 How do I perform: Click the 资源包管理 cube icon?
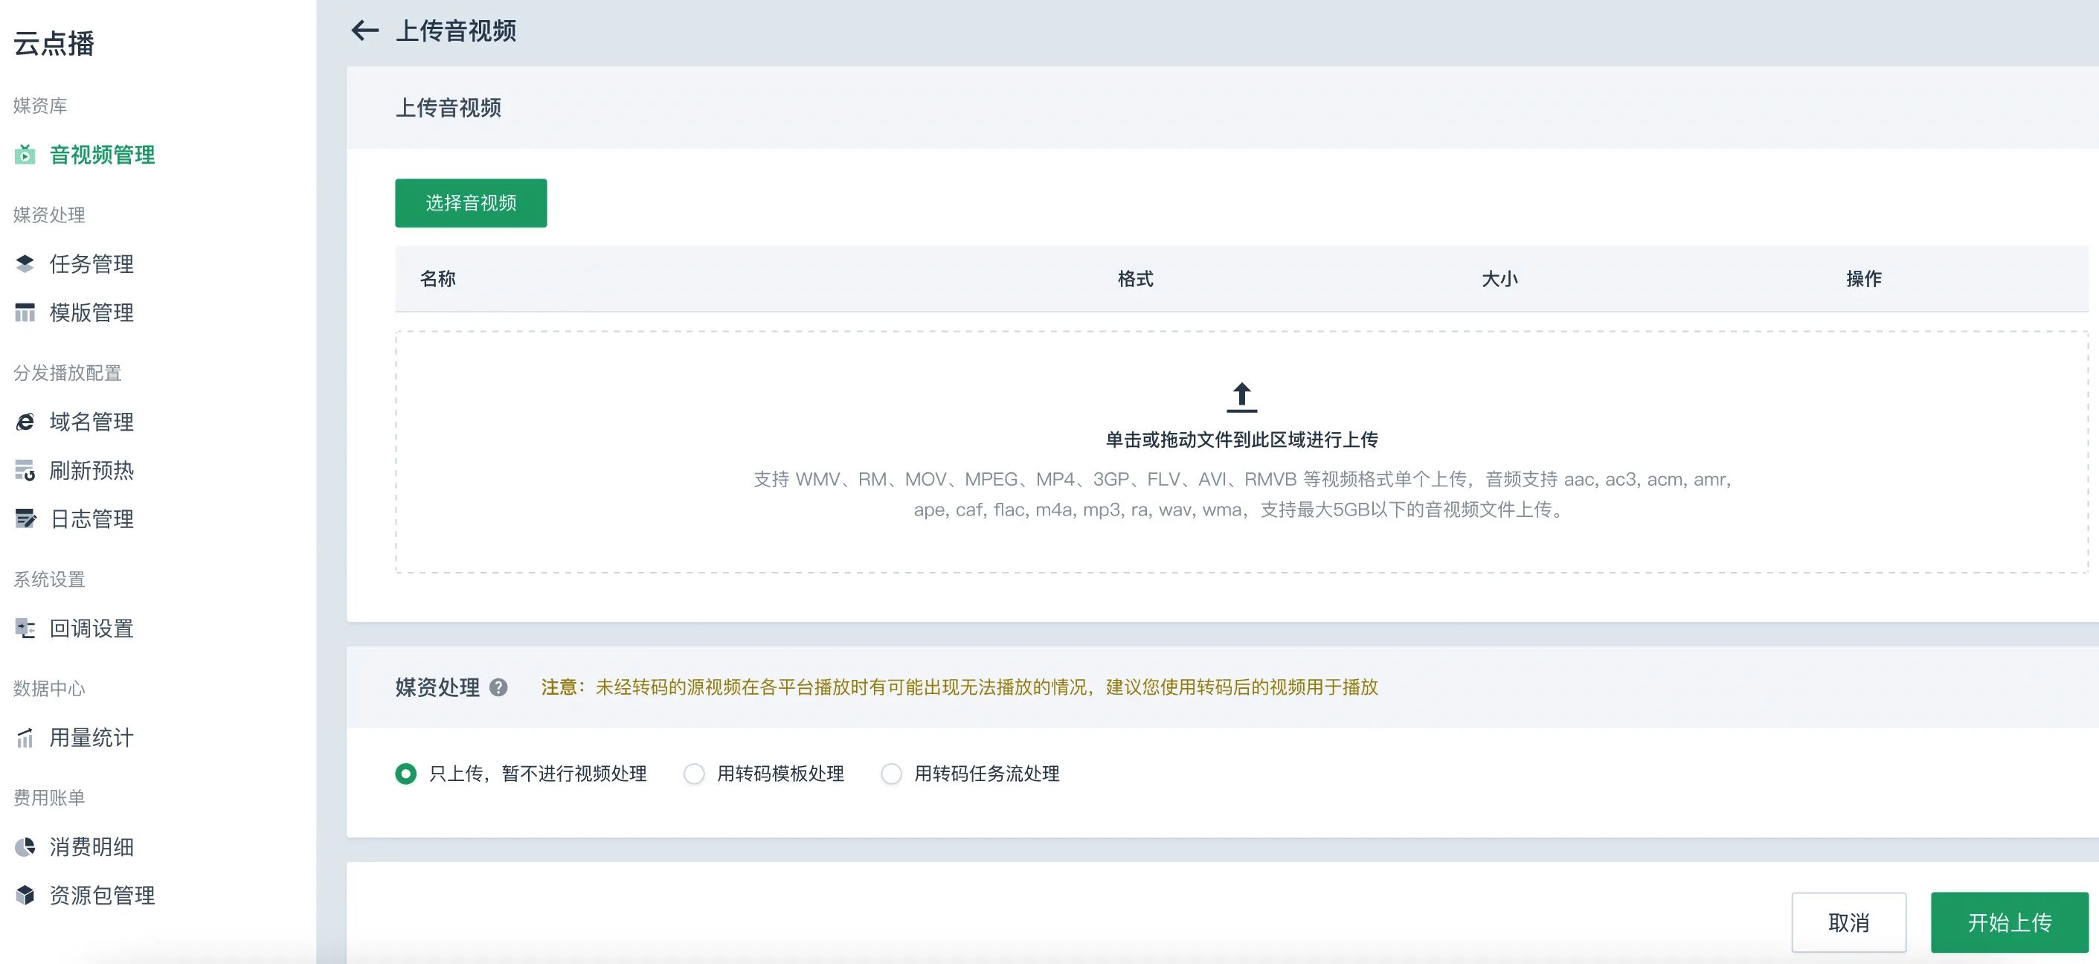coord(25,895)
